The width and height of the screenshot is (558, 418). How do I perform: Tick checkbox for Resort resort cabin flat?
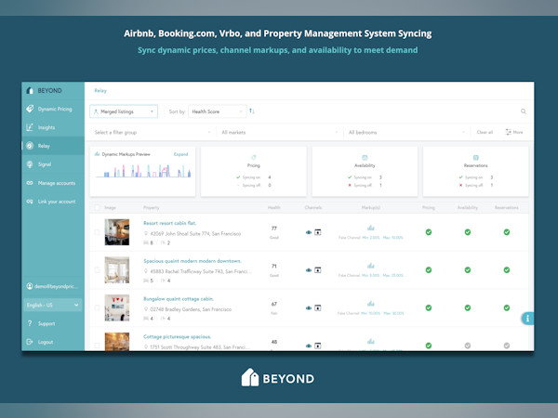[x=97, y=232]
